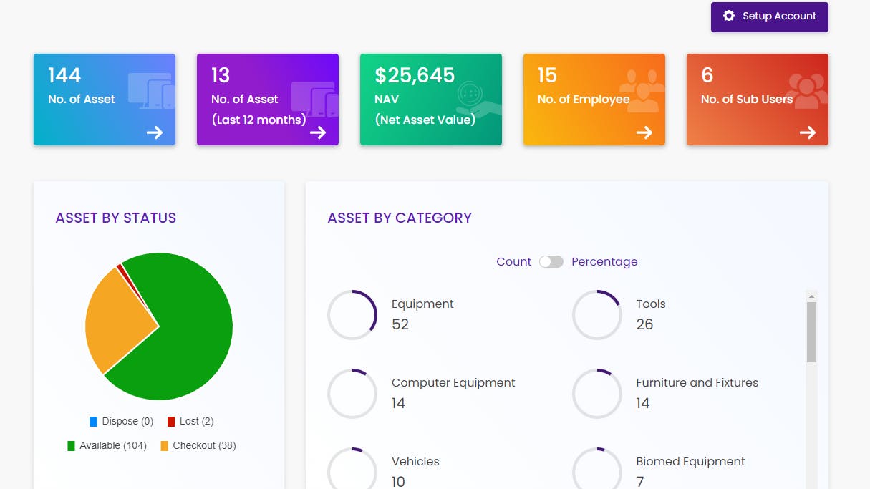Click the category list scrollbar up arrow
The image size is (870, 489).
(x=811, y=296)
